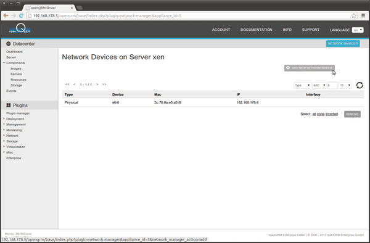
Task: Click the Datacenter section header
Action: coord(24,44)
